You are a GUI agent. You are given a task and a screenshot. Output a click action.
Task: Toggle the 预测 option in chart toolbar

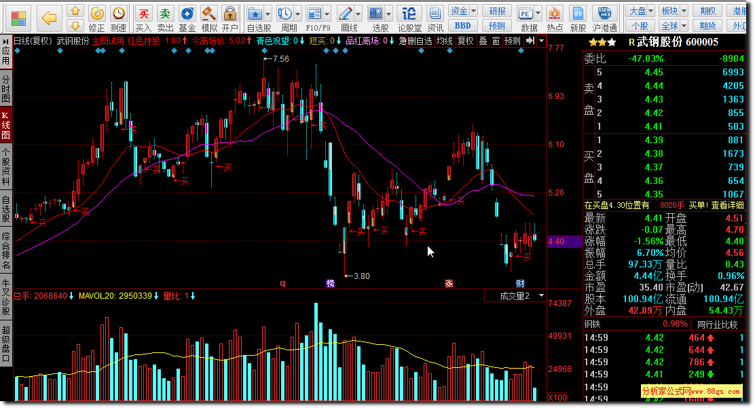513,41
